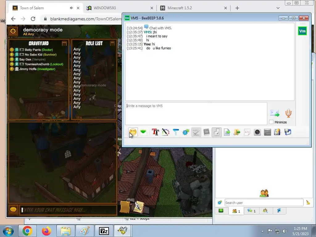
Task: Click the Search user field
Action: point(264,202)
